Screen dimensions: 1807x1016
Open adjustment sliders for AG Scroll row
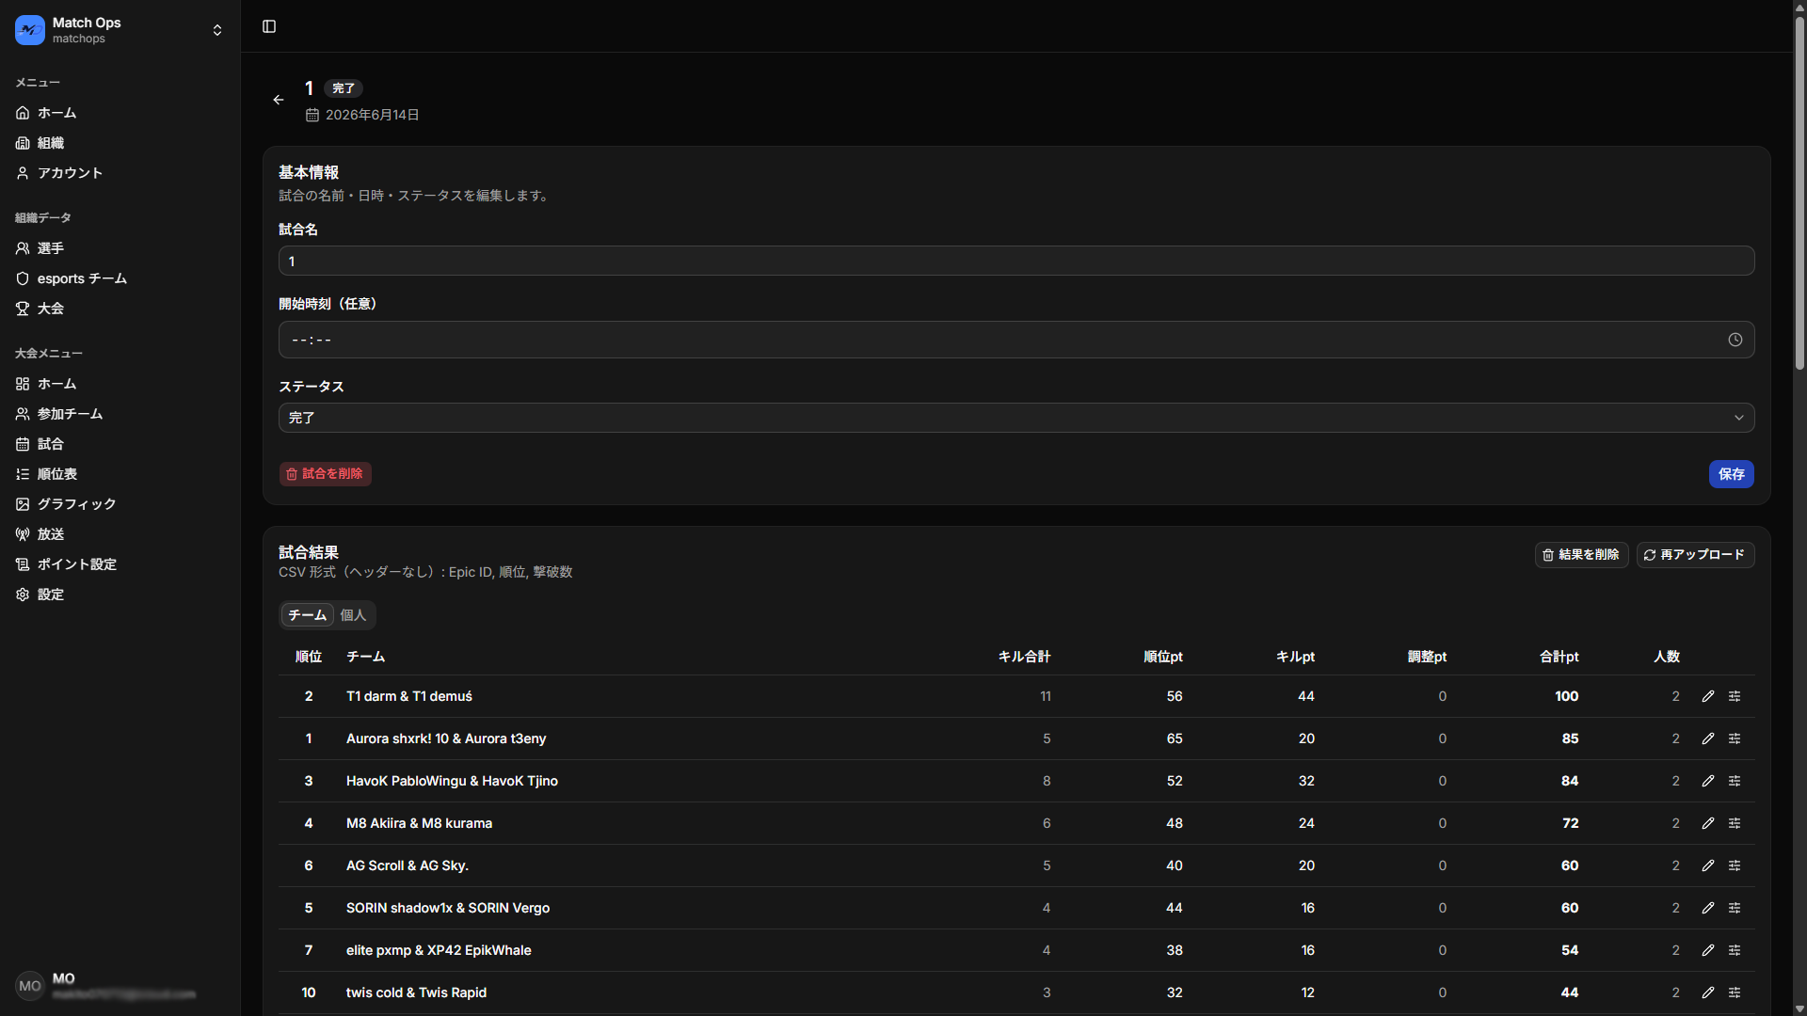point(1735,865)
